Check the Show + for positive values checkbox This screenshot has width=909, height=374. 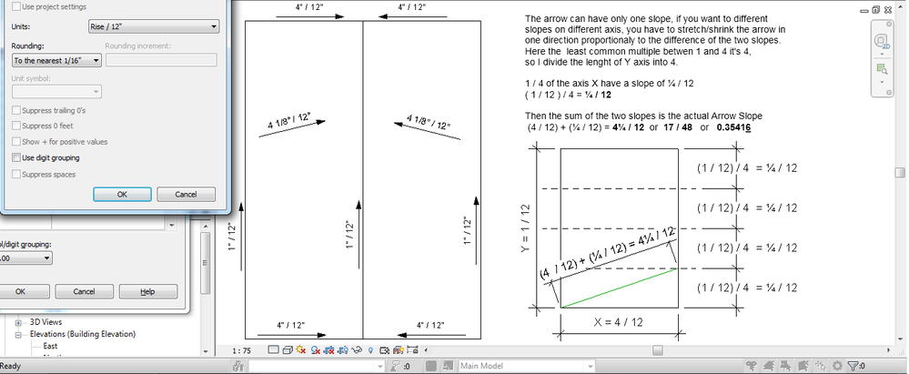16,141
